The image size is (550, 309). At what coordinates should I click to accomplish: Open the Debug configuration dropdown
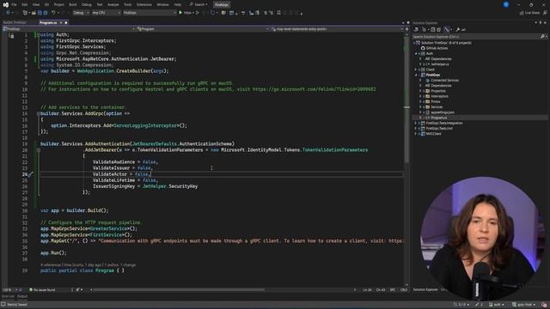[x=81, y=13]
